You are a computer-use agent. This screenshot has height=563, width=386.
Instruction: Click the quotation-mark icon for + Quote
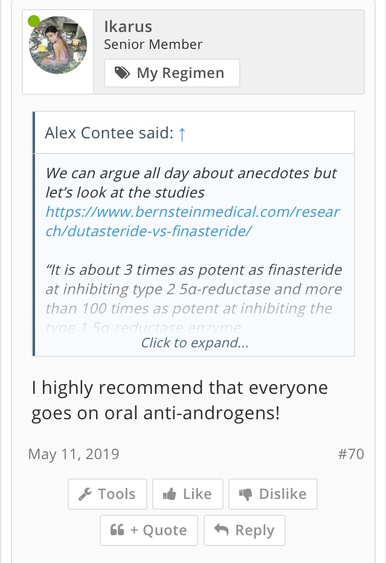tap(117, 530)
